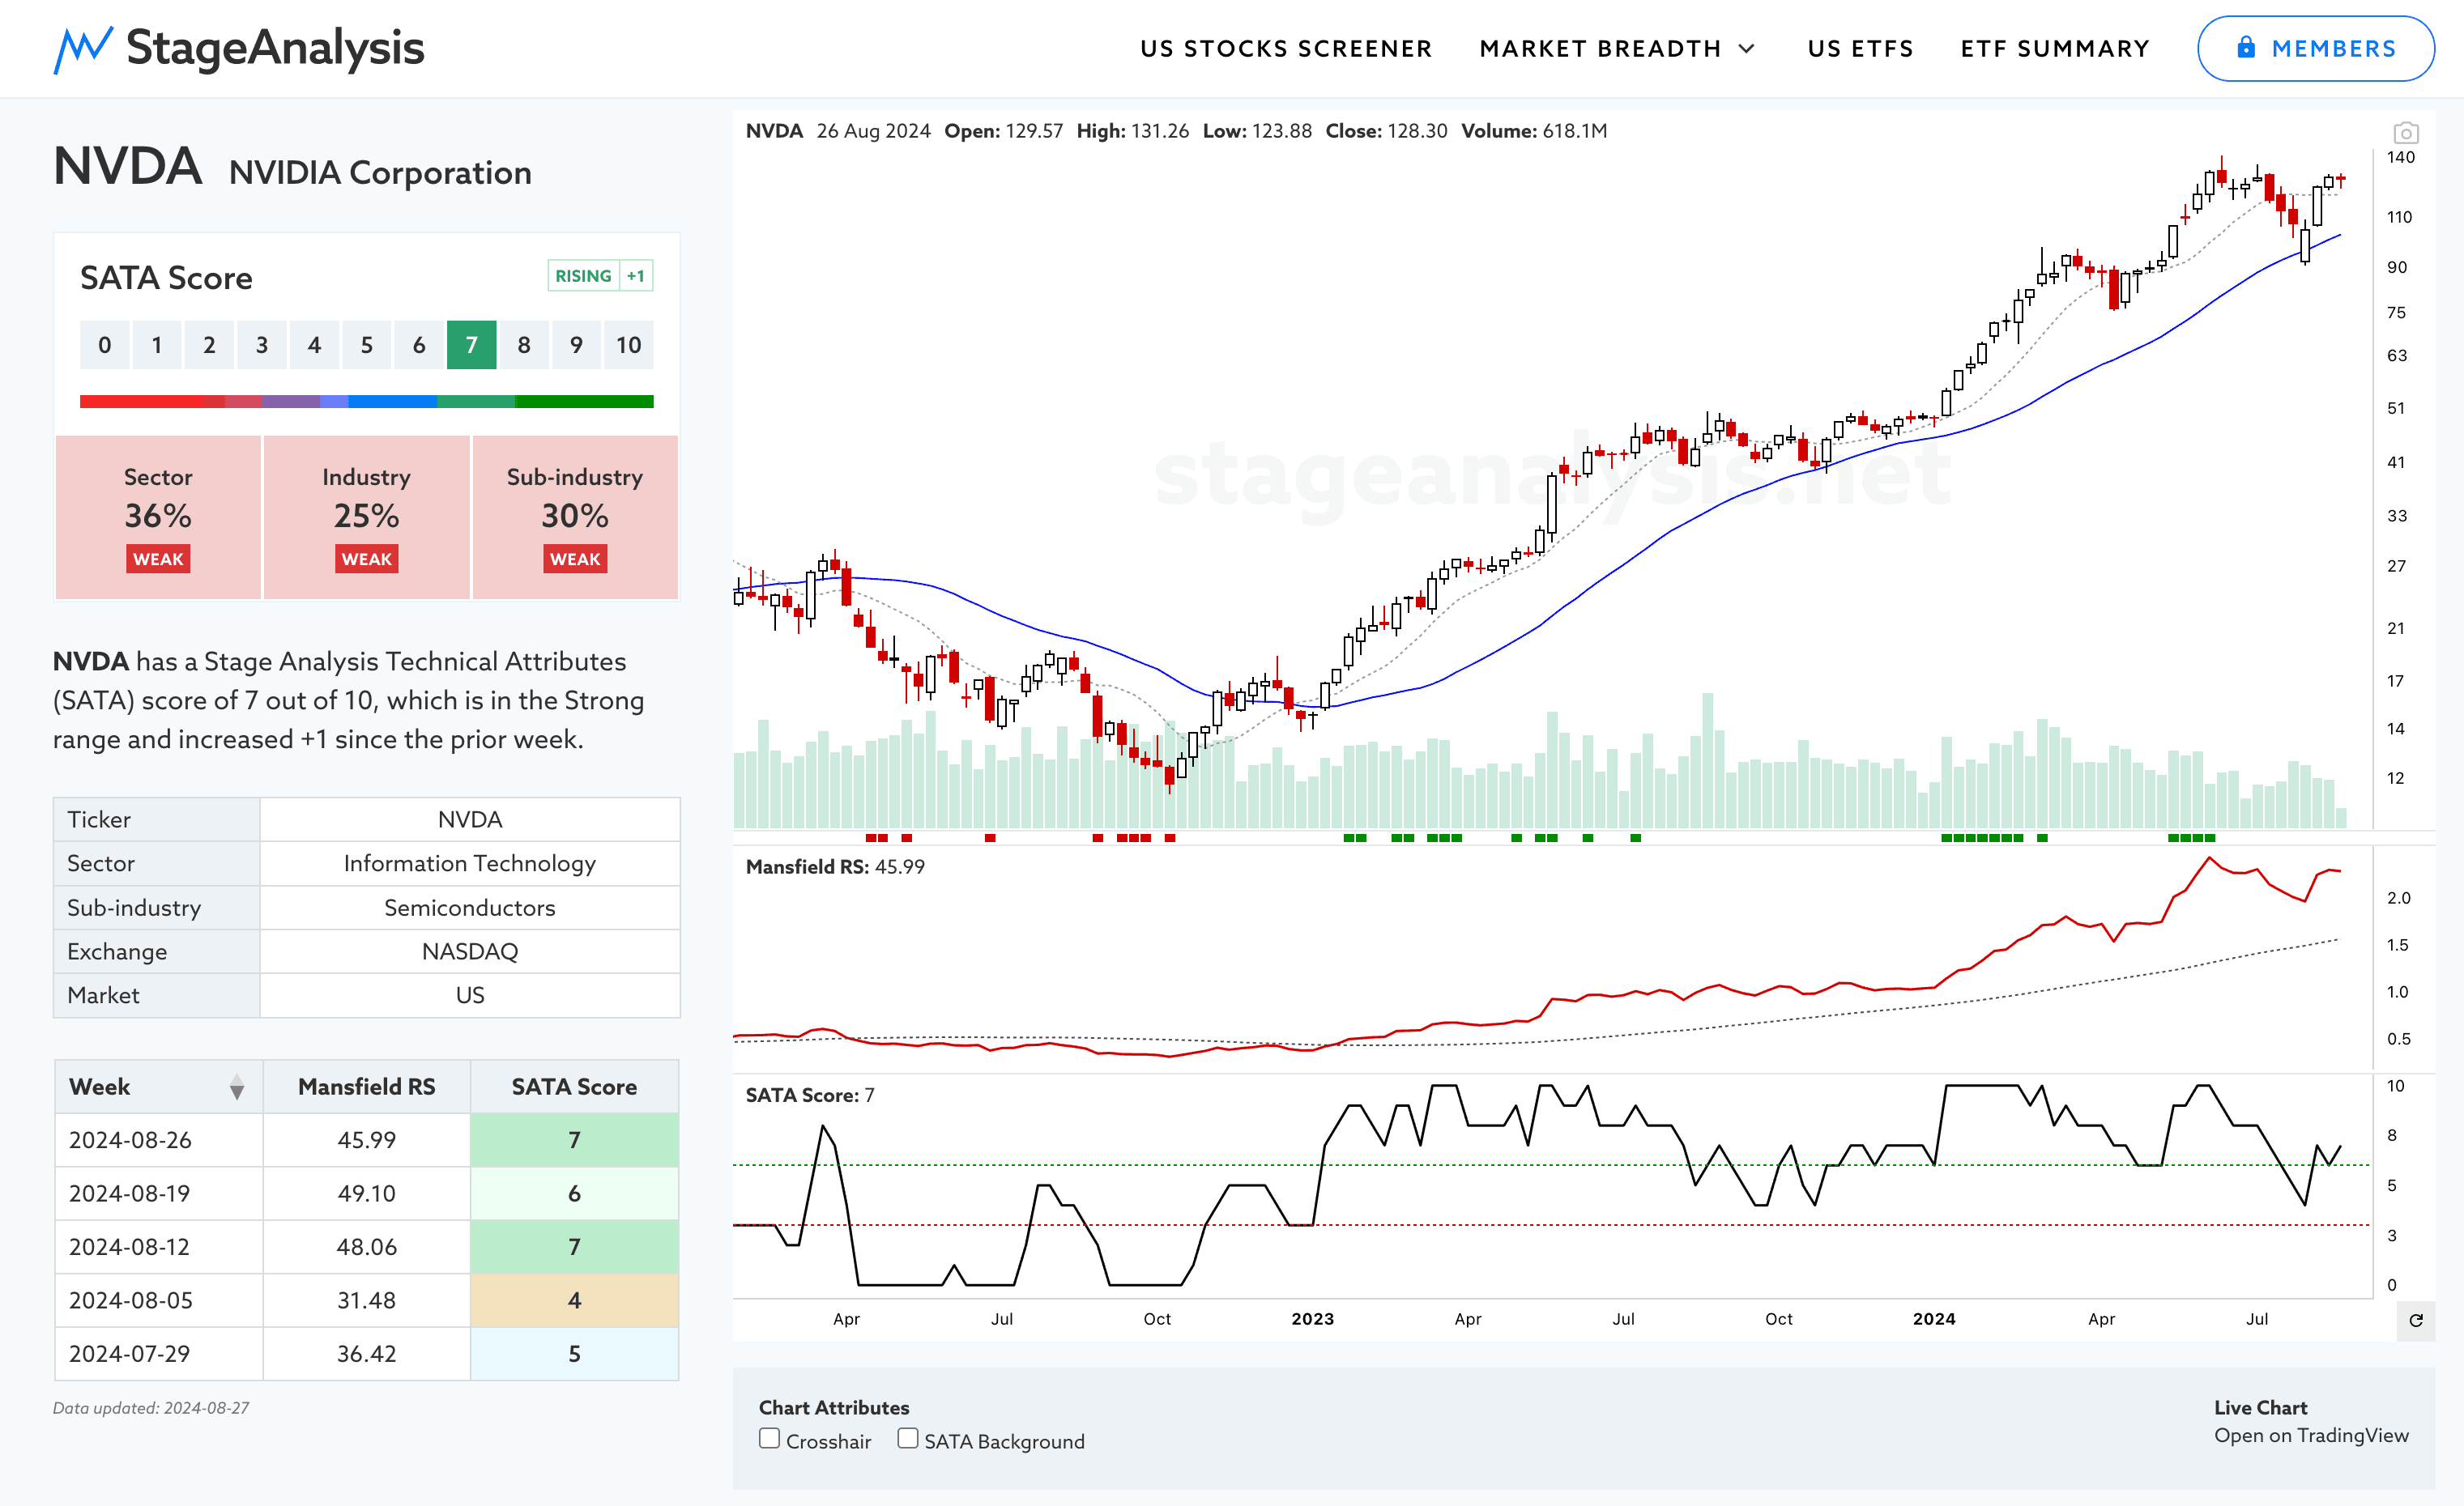This screenshot has width=2464, height=1506.
Task: Click the Mansfield RS column header
Action: 366,1087
